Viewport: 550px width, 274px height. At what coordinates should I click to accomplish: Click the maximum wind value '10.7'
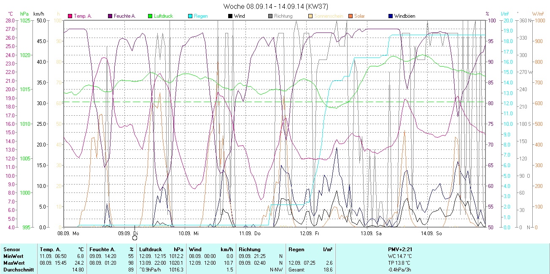click(x=228, y=263)
